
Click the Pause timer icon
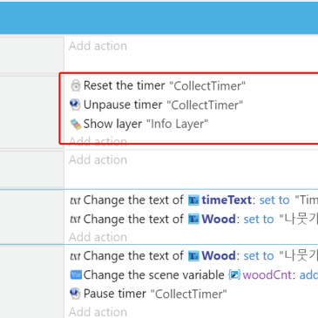coord(75,294)
